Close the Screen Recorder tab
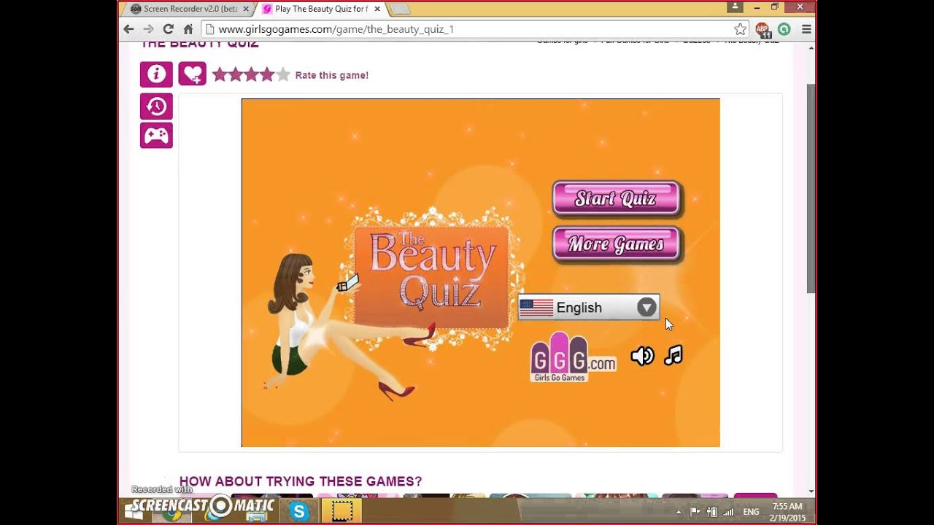Viewport: 934px width, 525px height. (246, 9)
